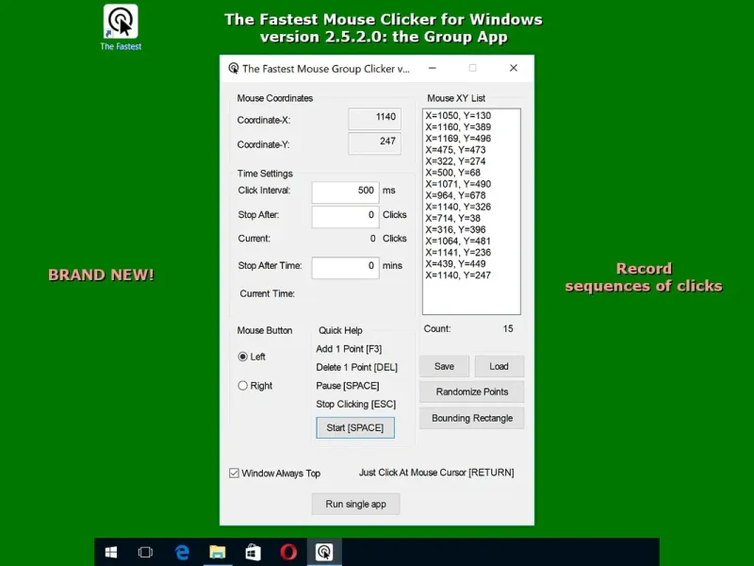This screenshot has height=566, width=754.
Task: Click Just Click At Mouse Cursor [RETURN] text
Action: [436, 473]
